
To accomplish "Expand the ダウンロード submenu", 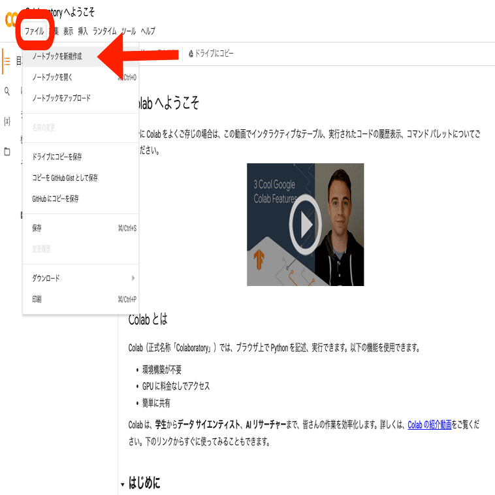I will pos(80,278).
